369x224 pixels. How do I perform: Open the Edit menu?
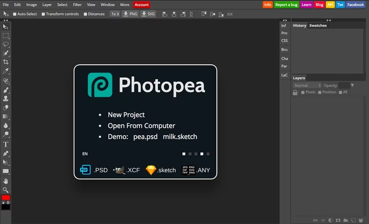(x=17, y=4)
